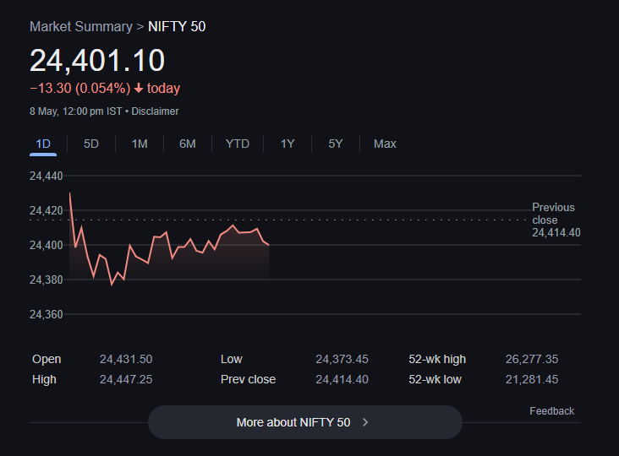Click the lowest dip of the price line
619x456 pixels.
coord(112,285)
